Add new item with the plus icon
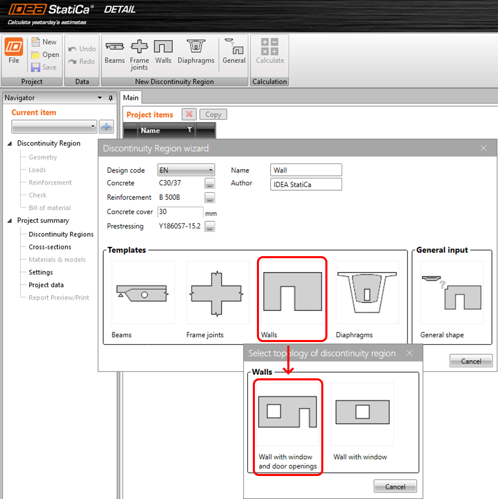The image size is (498, 499). click(106, 127)
